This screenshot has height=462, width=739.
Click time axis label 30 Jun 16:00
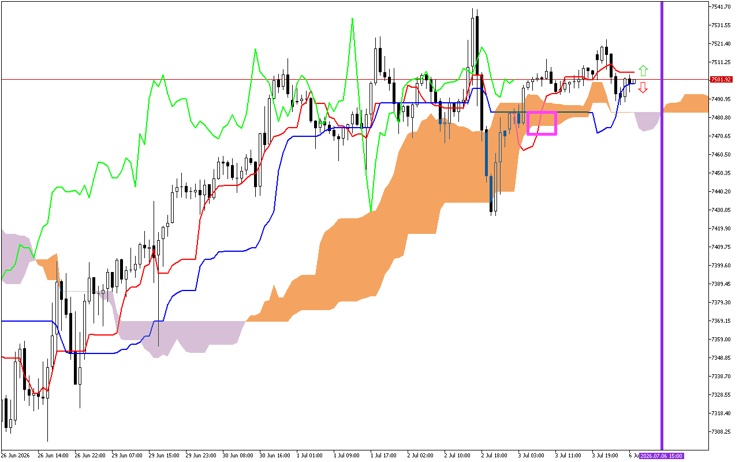click(x=275, y=455)
